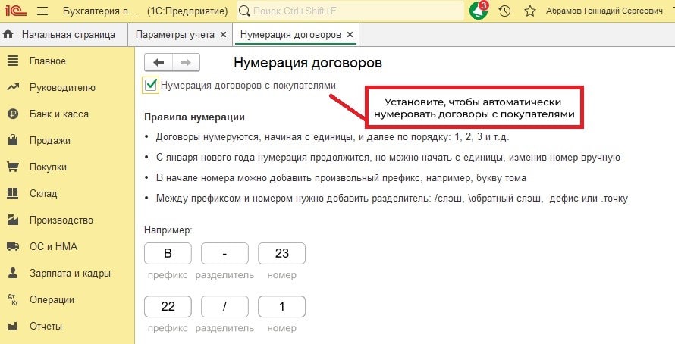Close the Нумерация договоров tab
Viewport: 675px width, 344px height.
349,35
